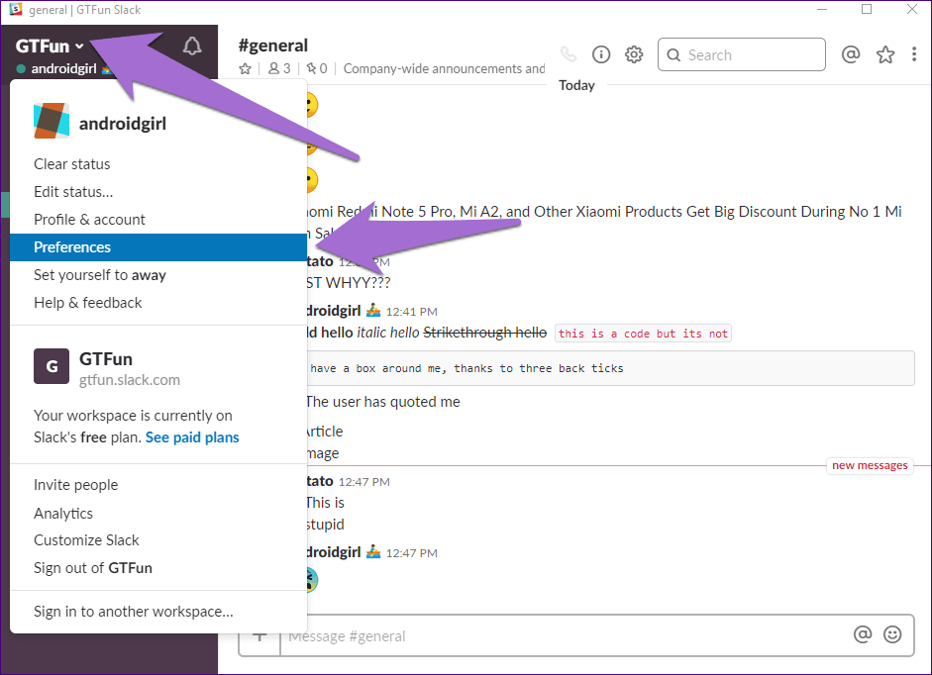Open the notifications bell icon
932x675 pixels.
(192, 46)
